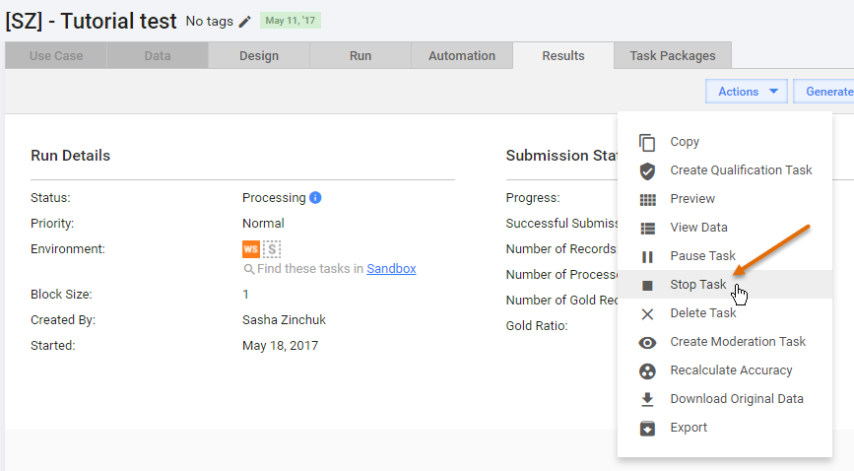
Task: Click the info icon beside Processing status
Action: coord(315,197)
